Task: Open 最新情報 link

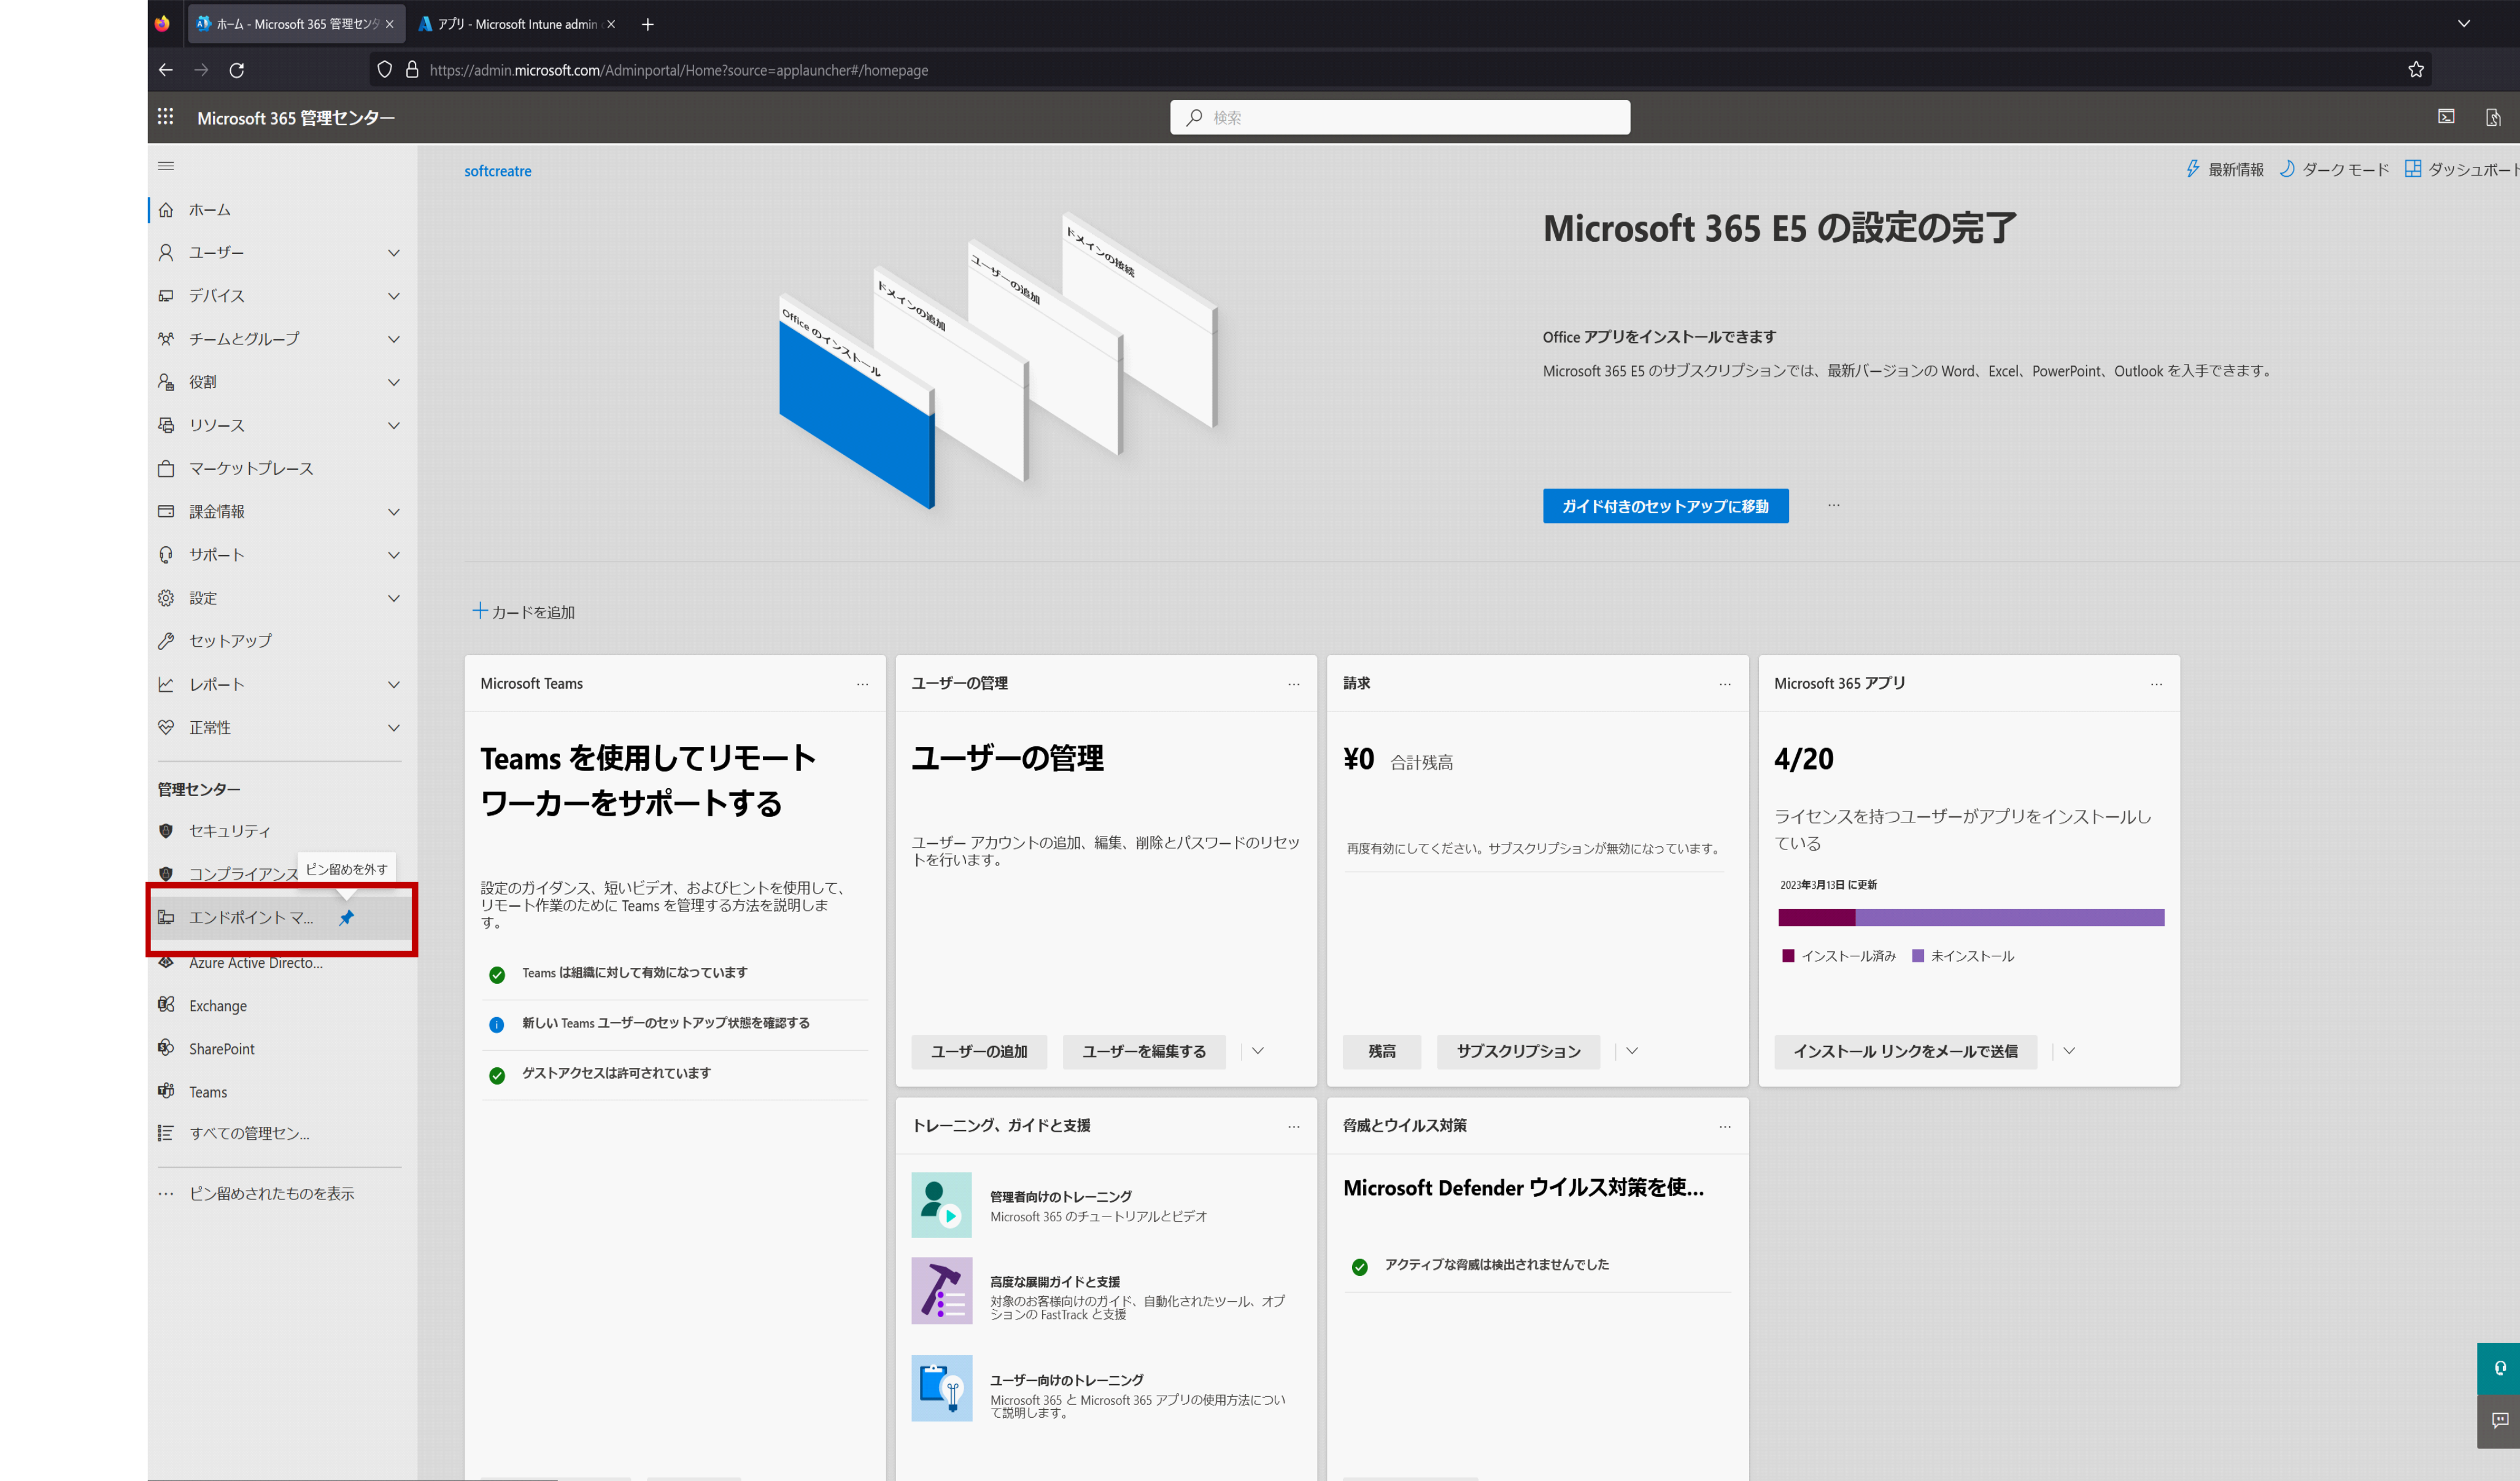Action: coord(2224,170)
